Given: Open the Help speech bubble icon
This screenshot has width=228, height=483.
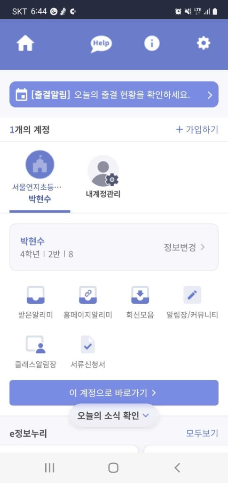Looking at the screenshot, I should (101, 44).
